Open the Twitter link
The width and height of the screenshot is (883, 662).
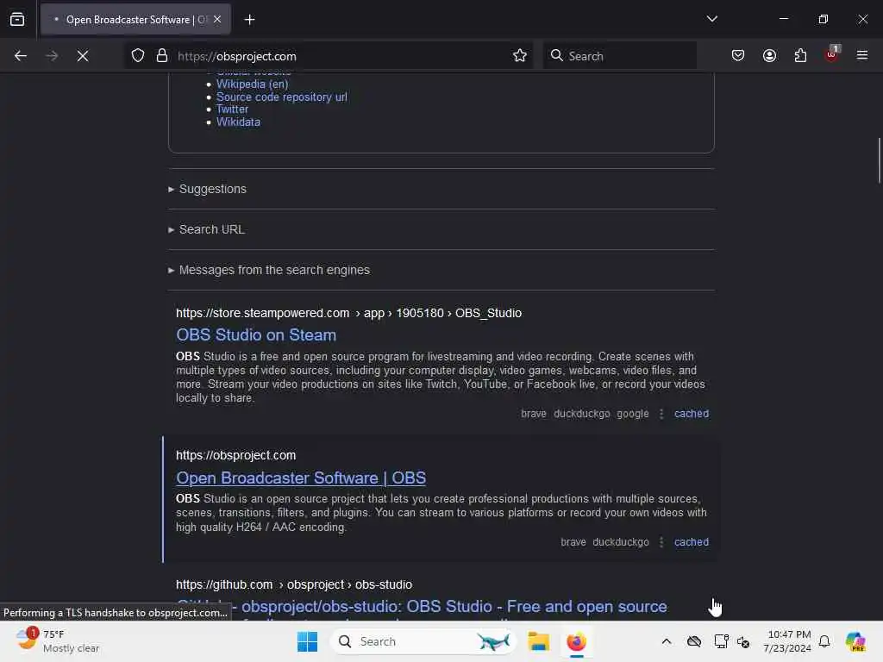click(x=232, y=109)
